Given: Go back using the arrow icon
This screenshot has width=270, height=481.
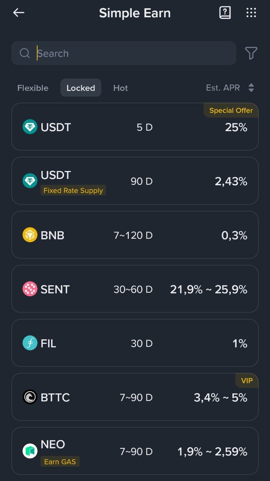Looking at the screenshot, I should tap(18, 13).
